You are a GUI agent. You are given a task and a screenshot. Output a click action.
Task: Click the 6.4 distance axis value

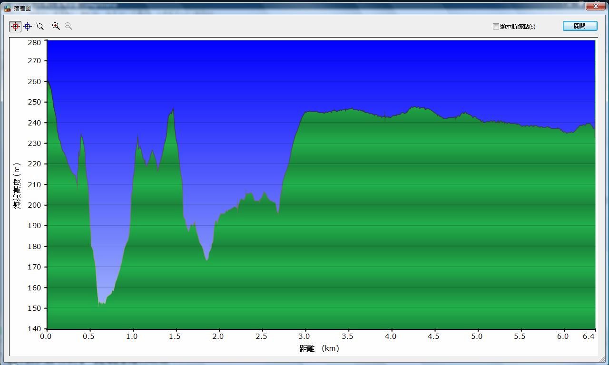pyautogui.click(x=589, y=336)
